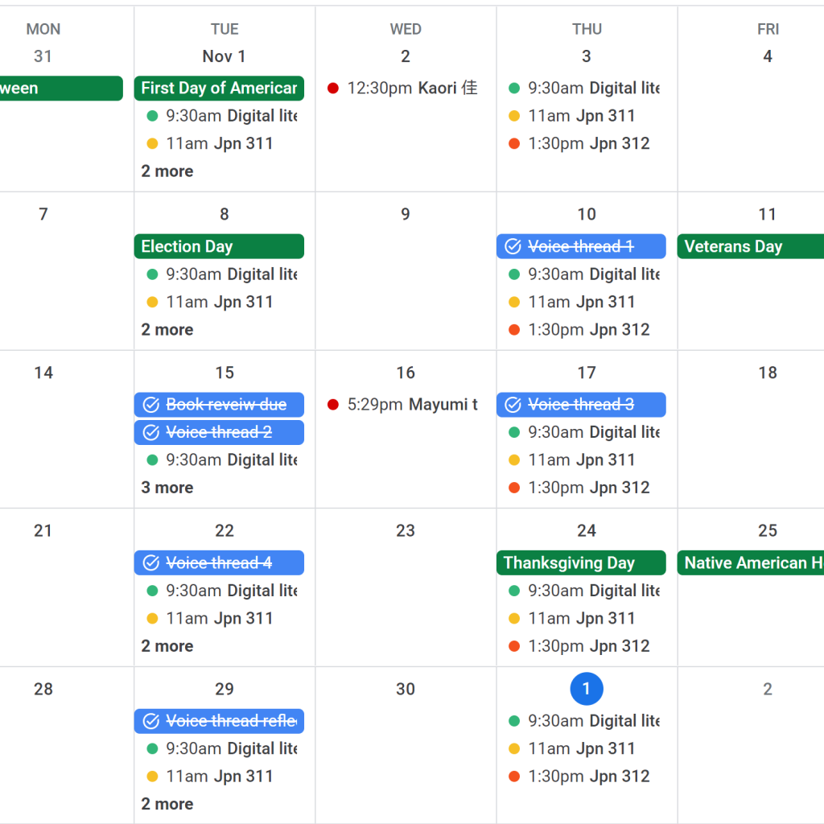The height and width of the screenshot is (824, 824).
Task: Expand "2 more" events on Nov 1
Action: pyautogui.click(x=167, y=171)
